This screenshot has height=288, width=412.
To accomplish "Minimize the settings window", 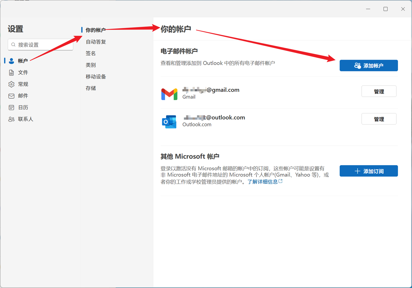I will tap(368, 9).
